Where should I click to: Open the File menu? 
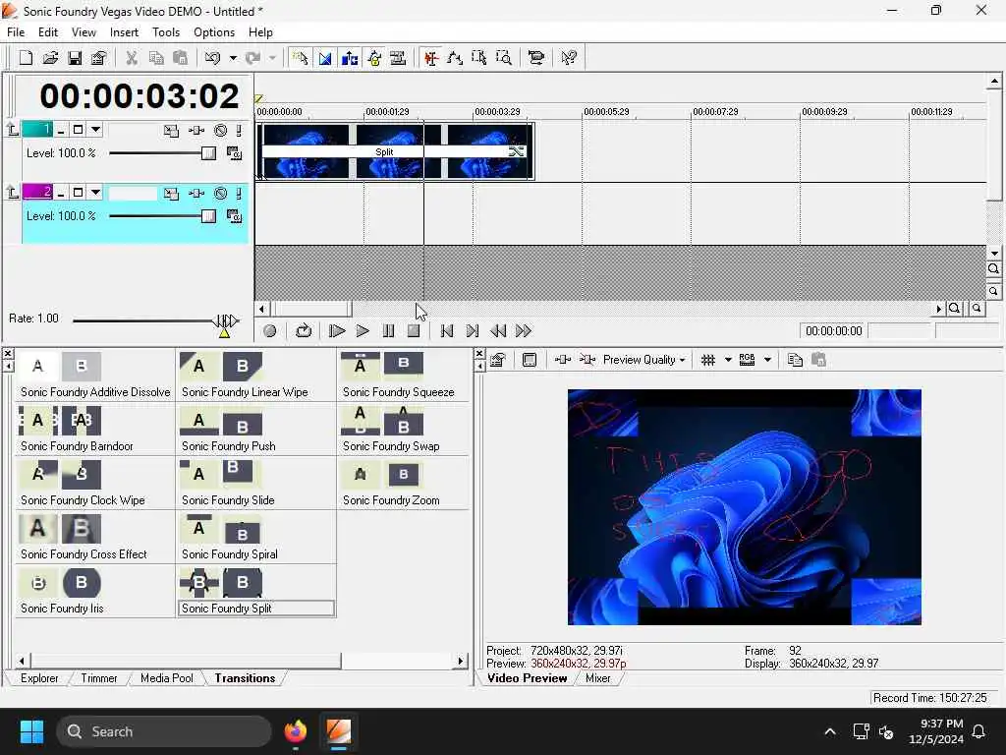click(x=16, y=32)
